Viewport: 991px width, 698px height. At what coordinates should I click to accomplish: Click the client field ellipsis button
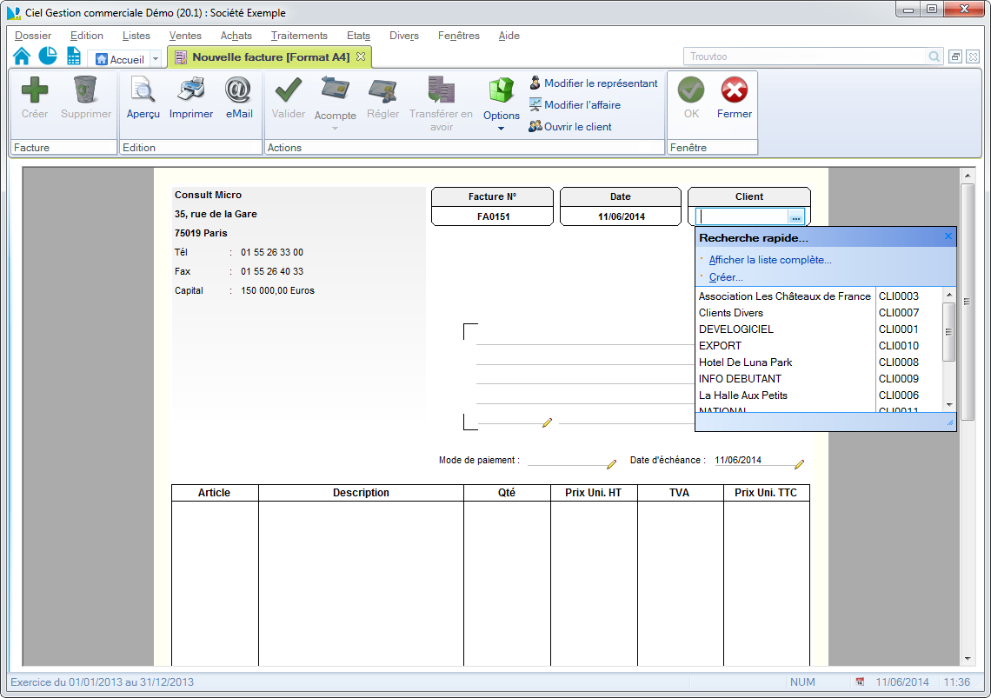click(x=795, y=217)
